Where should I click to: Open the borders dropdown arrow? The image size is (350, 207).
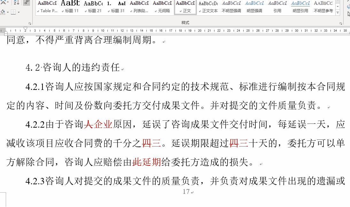click(19, 12)
